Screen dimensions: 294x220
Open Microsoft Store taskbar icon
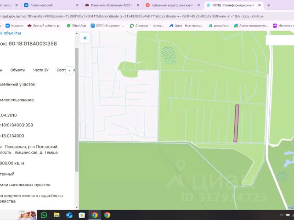82,215
